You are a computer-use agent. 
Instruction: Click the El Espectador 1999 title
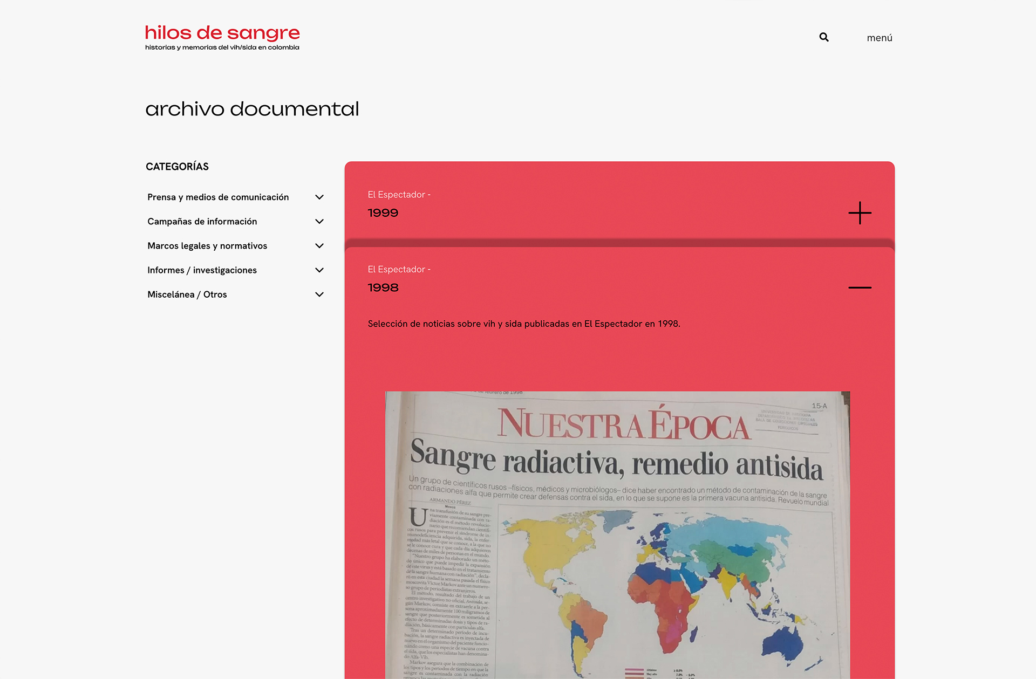pos(383,213)
